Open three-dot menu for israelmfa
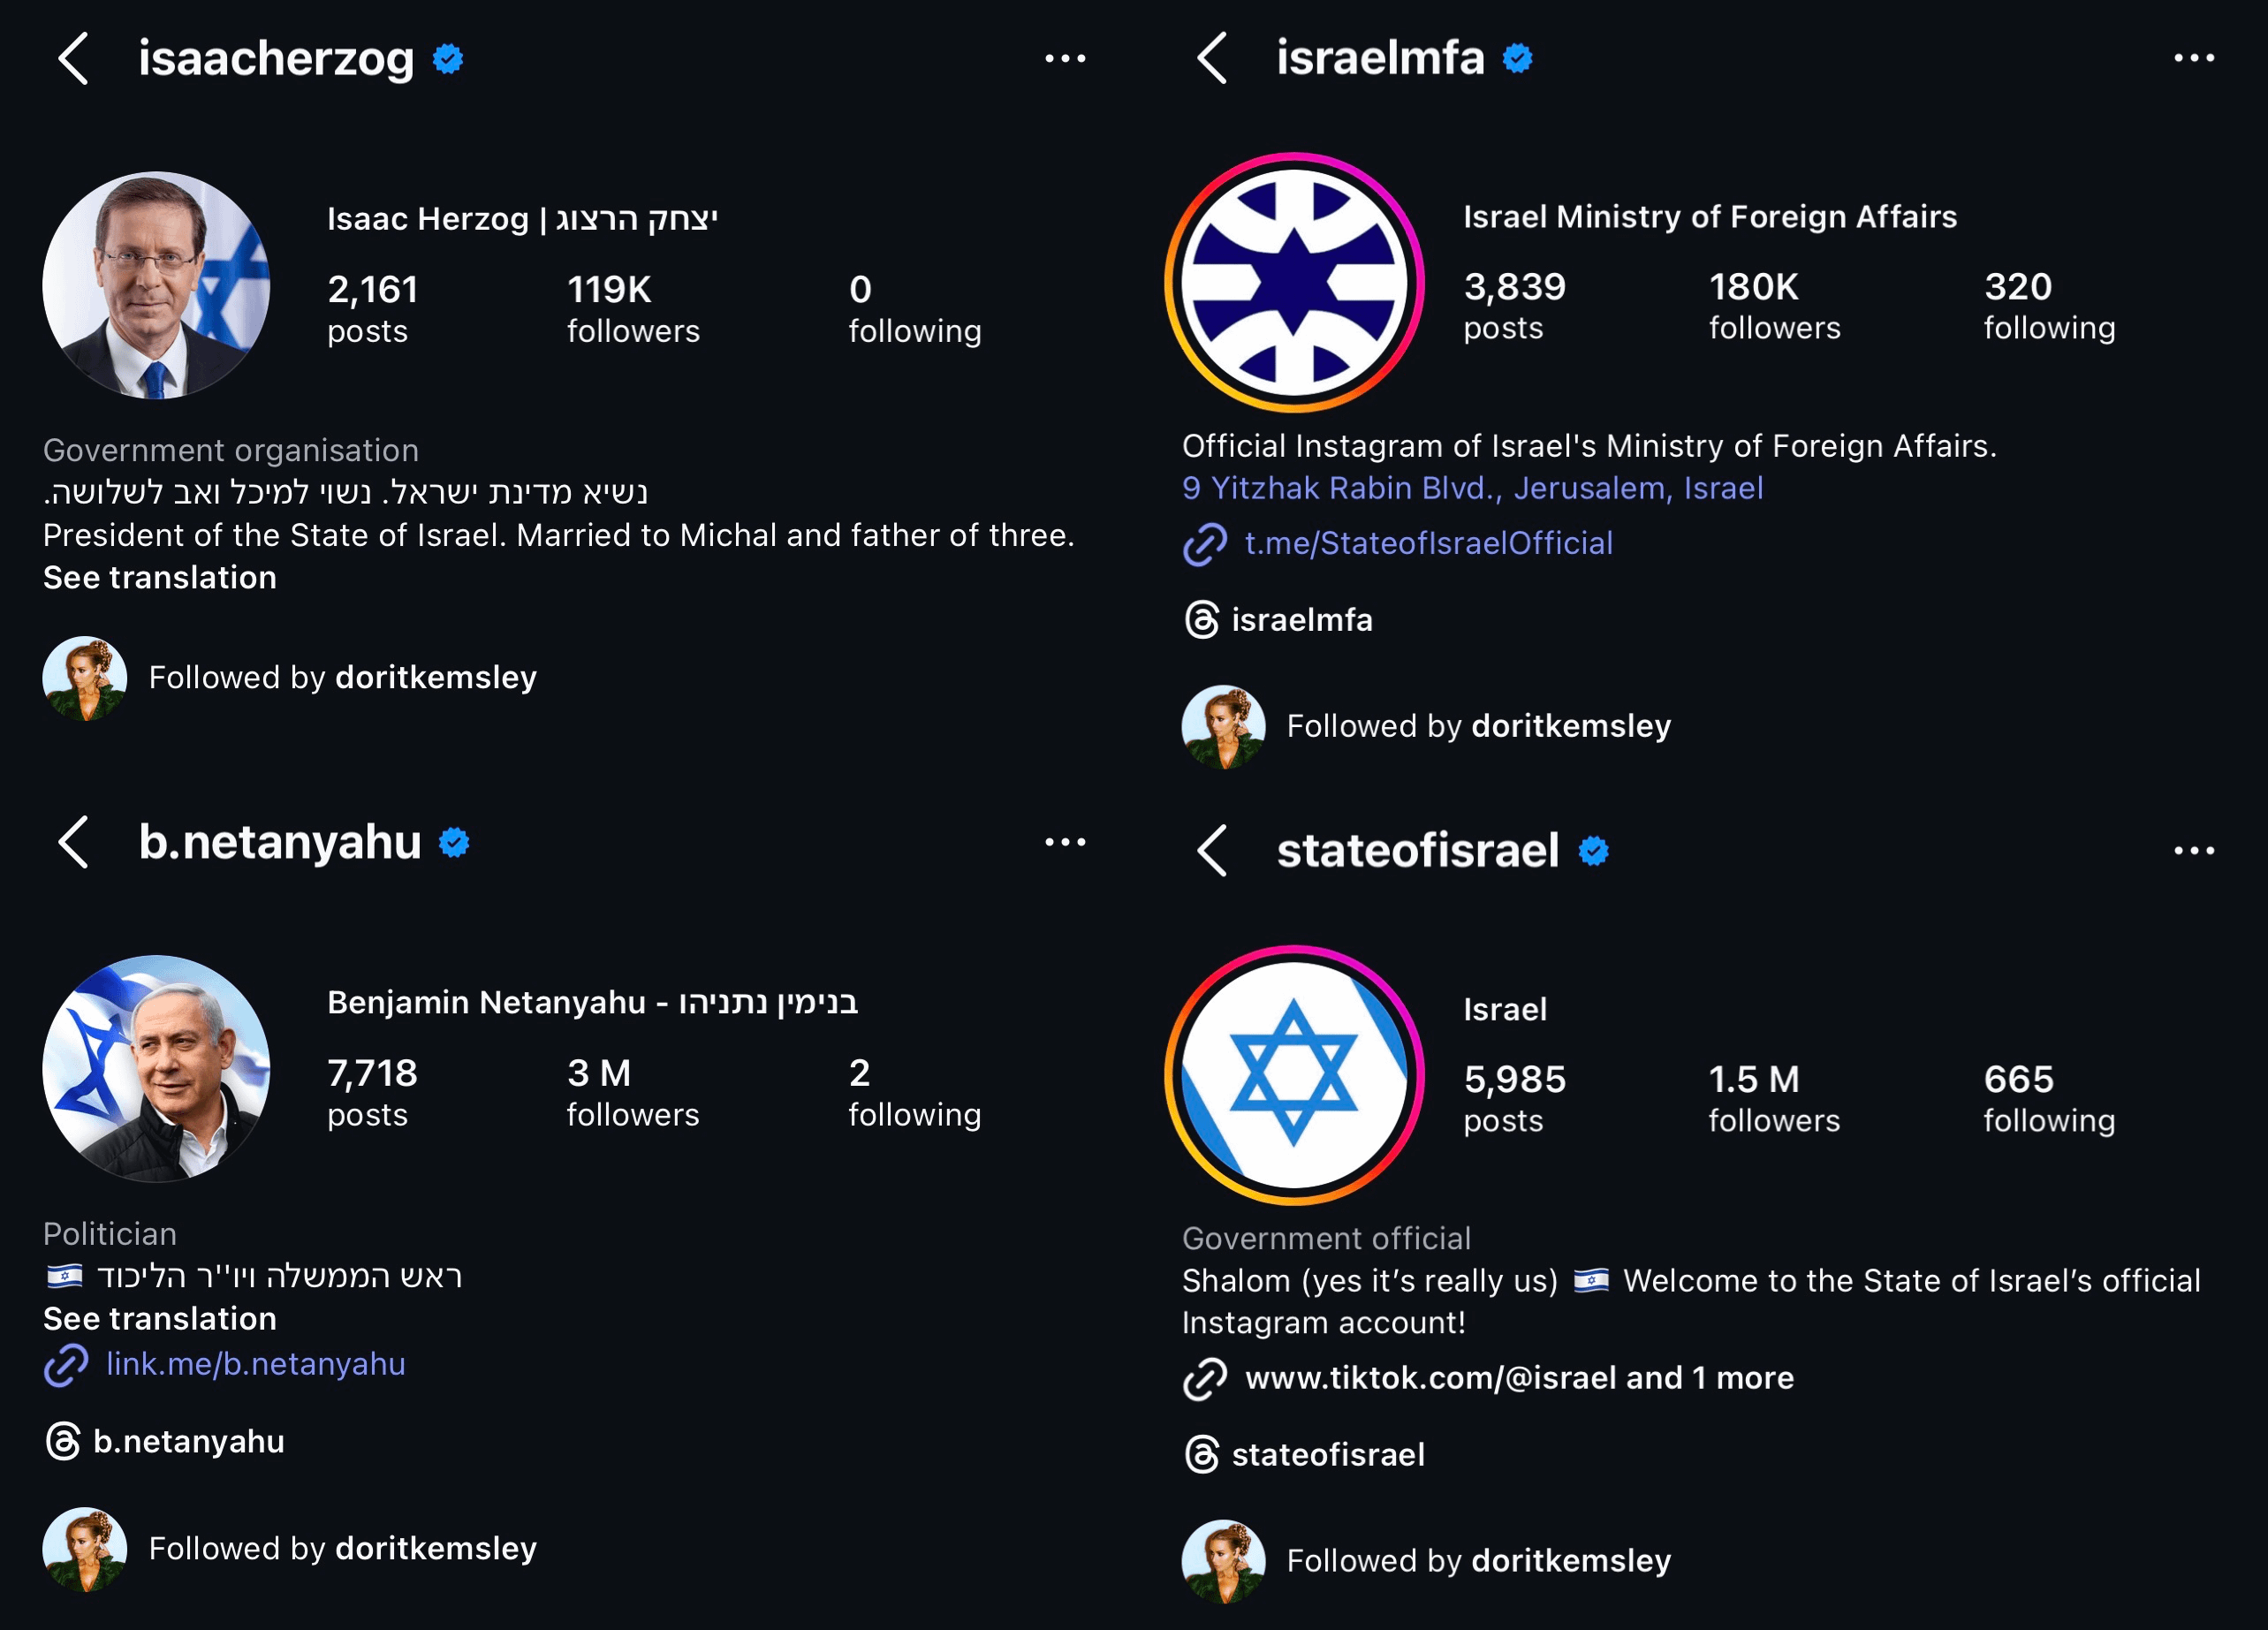 (x=2194, y=58)
